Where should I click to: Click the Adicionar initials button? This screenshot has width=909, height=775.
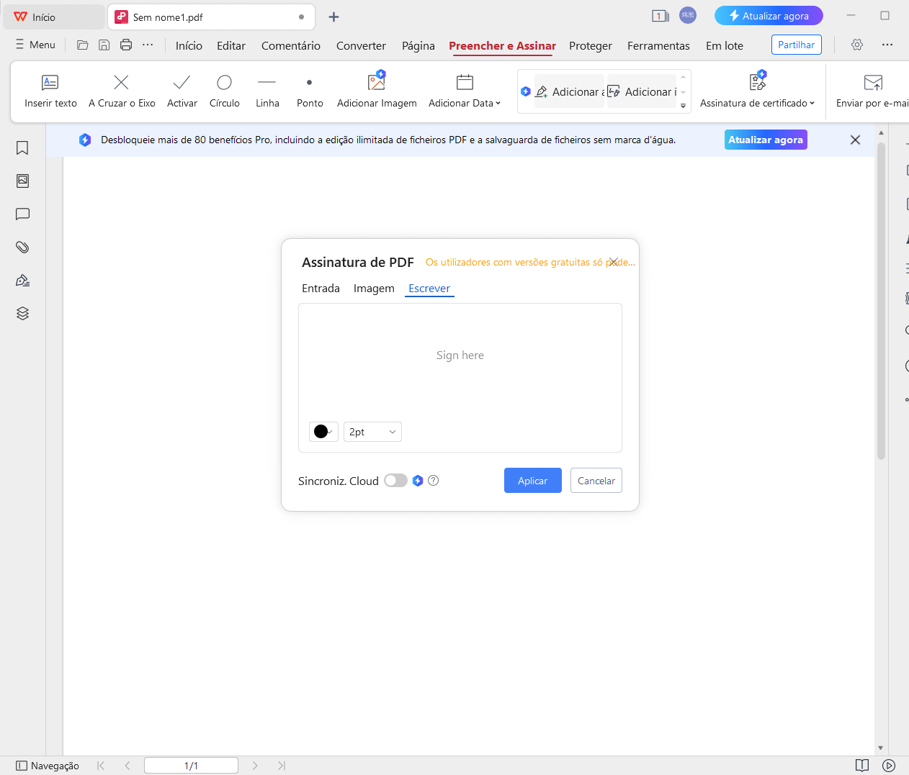click(x=642, y=91)
